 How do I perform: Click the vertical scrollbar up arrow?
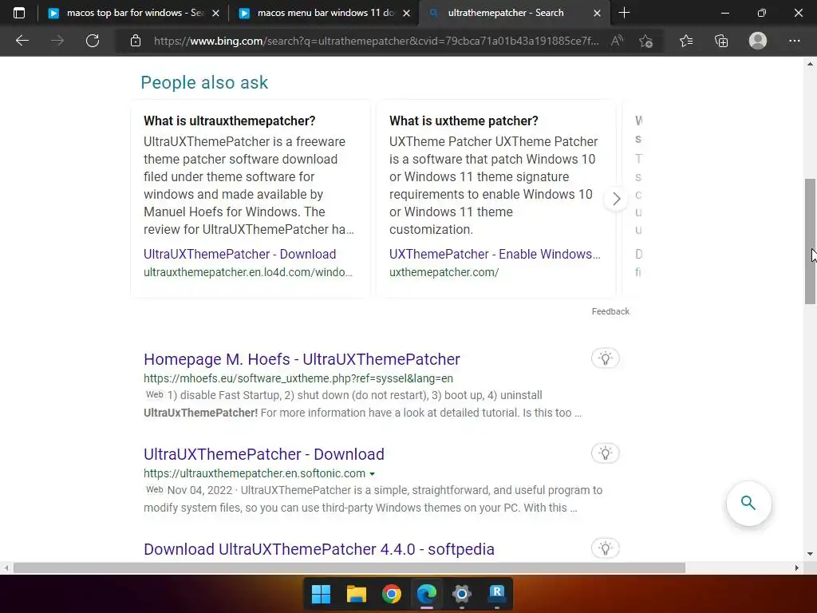click(x=811, y=64)
